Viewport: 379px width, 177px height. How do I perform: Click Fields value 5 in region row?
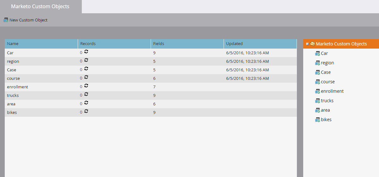(x=154, y=61)
